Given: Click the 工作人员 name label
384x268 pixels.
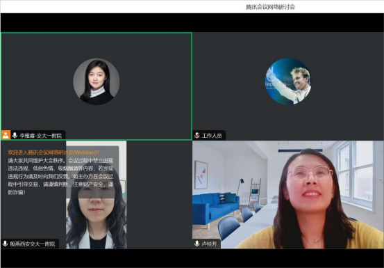Looking at the screenshot, I should (x=212, y=136).
